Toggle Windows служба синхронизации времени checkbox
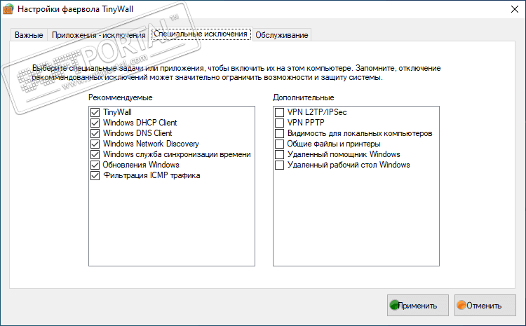This screenshot has width=526, height=326. (95, 155)
